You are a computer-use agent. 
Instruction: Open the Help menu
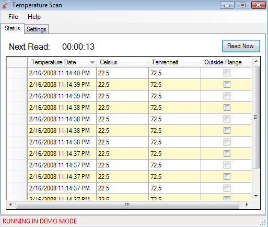pyautogui.click(x=34, y=17)
